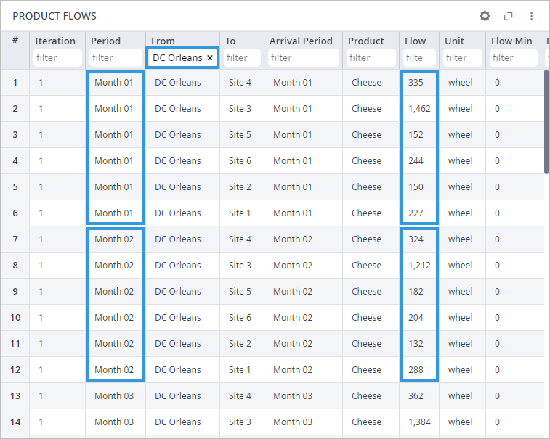
Task: Click row number 14 in the # column
Action: (15, 422)
